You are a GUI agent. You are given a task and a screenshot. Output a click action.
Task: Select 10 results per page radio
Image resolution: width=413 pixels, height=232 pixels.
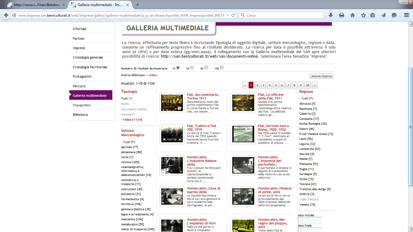tap(178, 68)
